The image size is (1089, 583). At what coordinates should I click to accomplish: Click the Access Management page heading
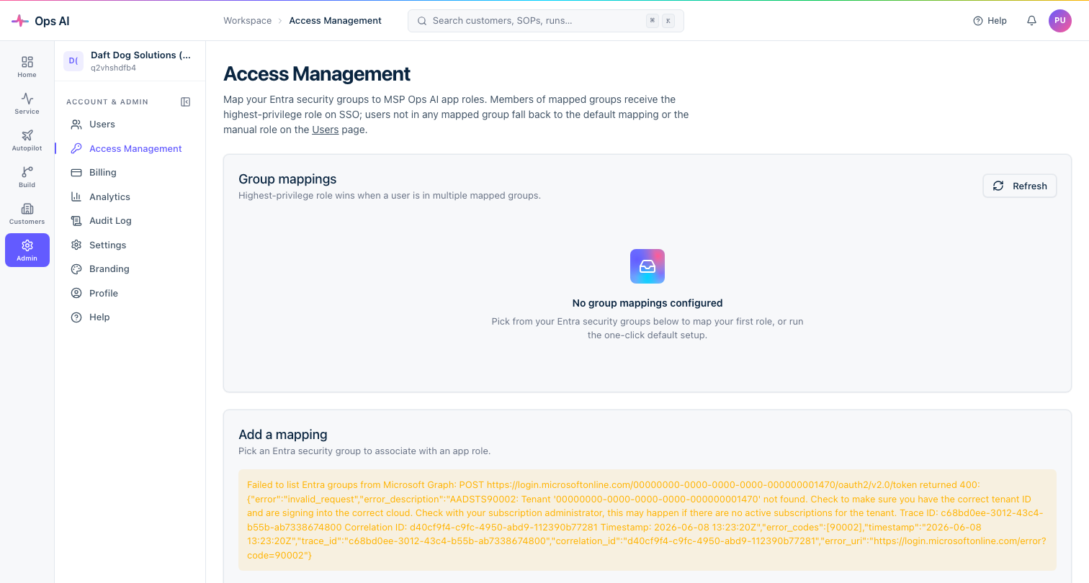pyautogui.click(x=317, y=74)
